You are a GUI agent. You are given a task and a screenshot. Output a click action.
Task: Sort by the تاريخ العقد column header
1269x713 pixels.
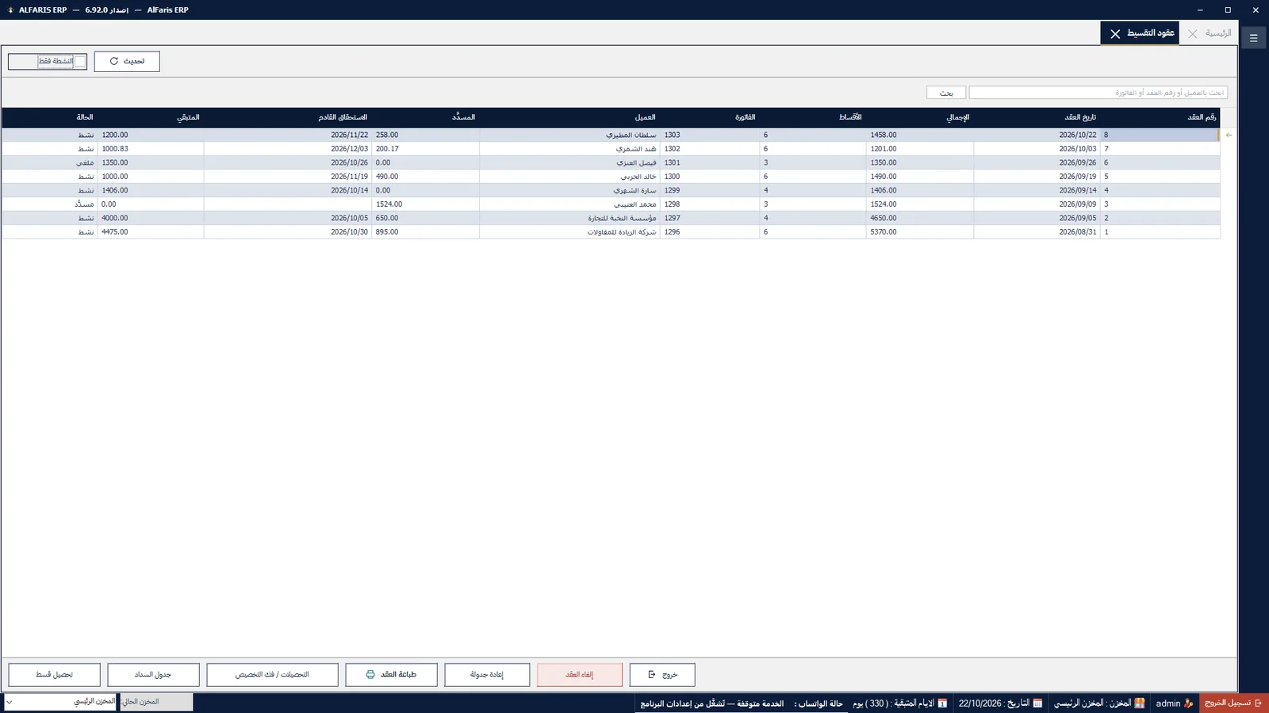1079,117
